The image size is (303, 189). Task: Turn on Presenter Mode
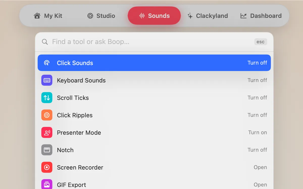pyautogui.click(x=257, y=132)
